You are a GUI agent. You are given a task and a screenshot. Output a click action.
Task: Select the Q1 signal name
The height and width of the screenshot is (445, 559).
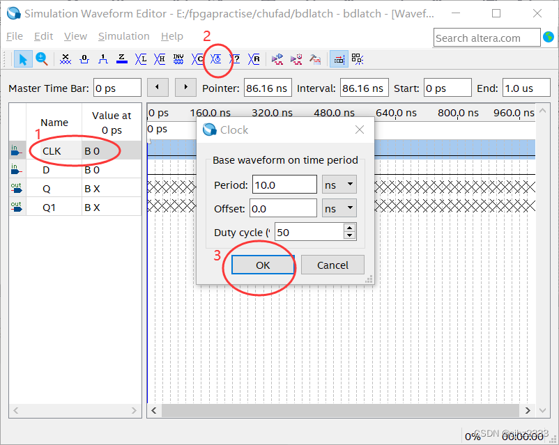point(49,208)
